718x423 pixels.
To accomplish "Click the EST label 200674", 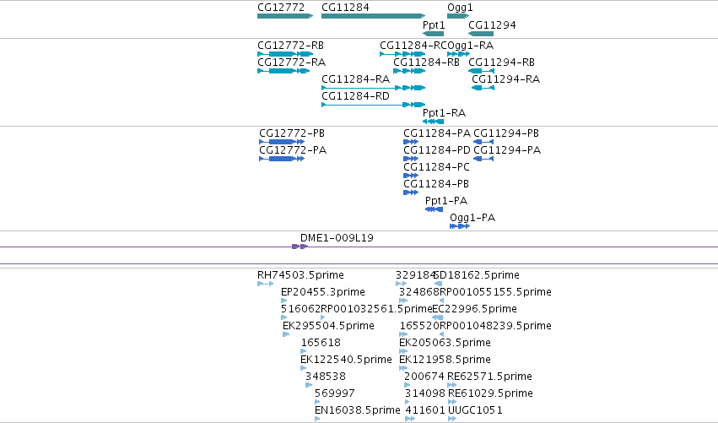I will (424, 377).
